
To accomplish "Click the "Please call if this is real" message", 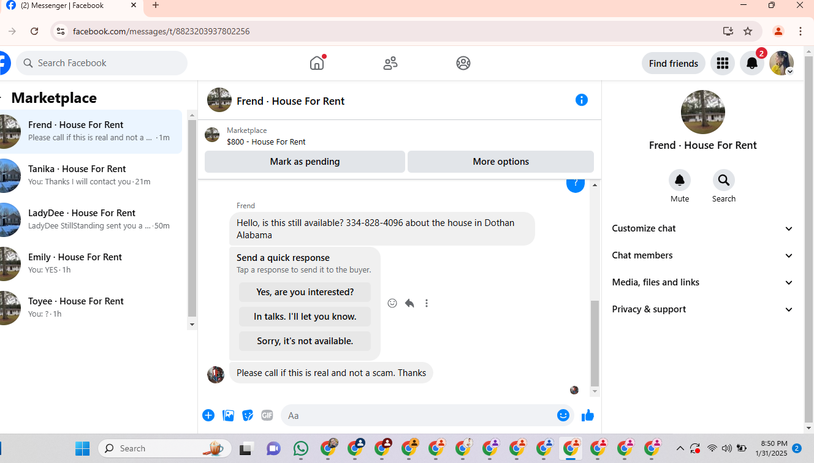I will (331, 373).
